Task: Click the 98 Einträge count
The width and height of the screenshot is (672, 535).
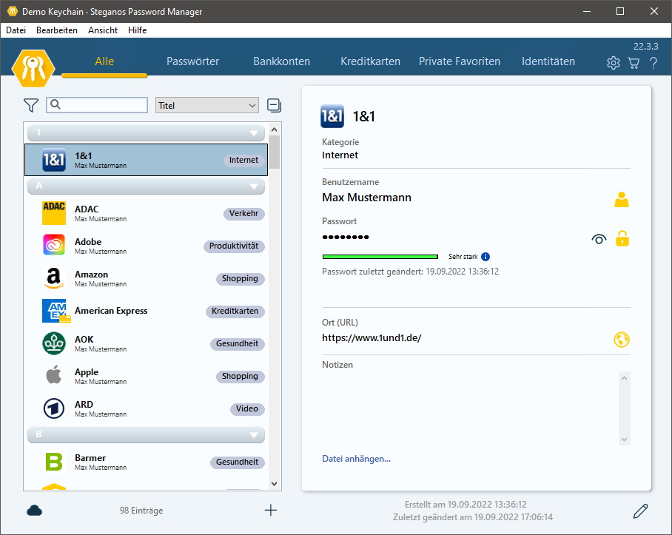Action: tap(141, 511)
